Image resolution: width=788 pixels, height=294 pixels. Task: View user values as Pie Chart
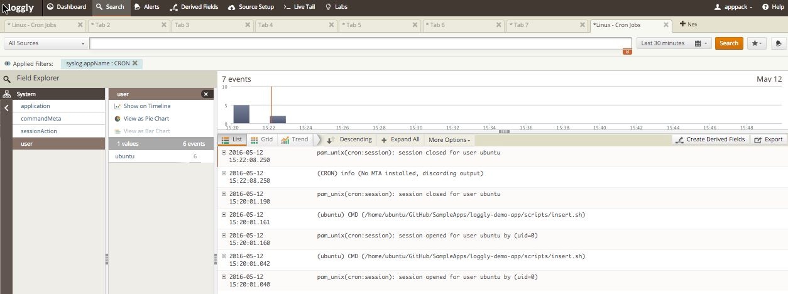click(146, 119)
